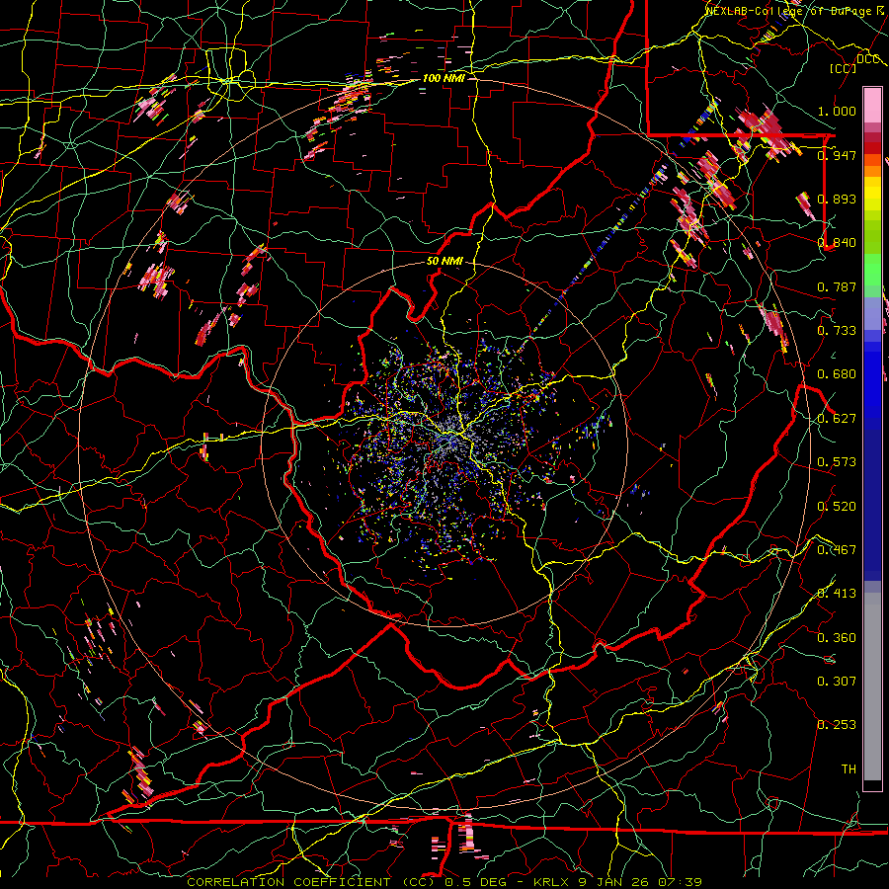Click the DCC label near top right
889x889 pixels.
(x=867, y=59)
